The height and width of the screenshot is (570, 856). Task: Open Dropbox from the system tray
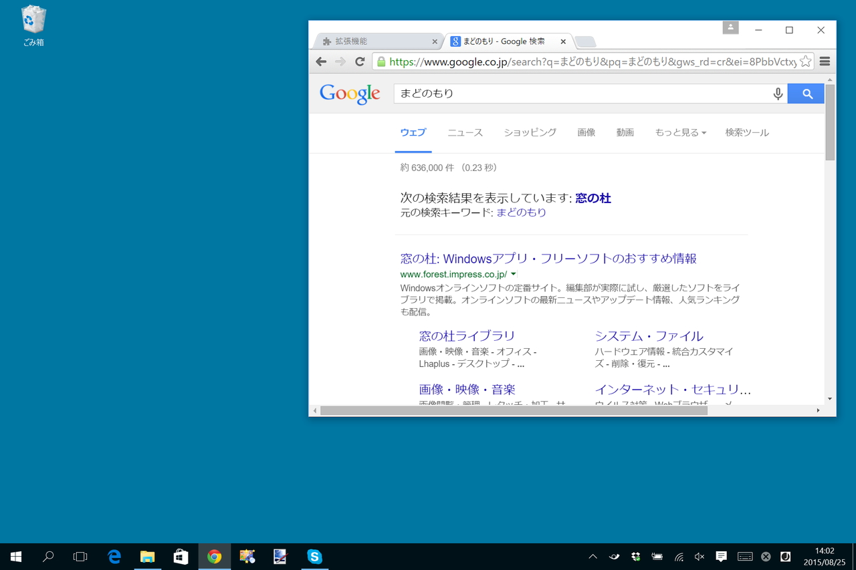coord(635,556)
